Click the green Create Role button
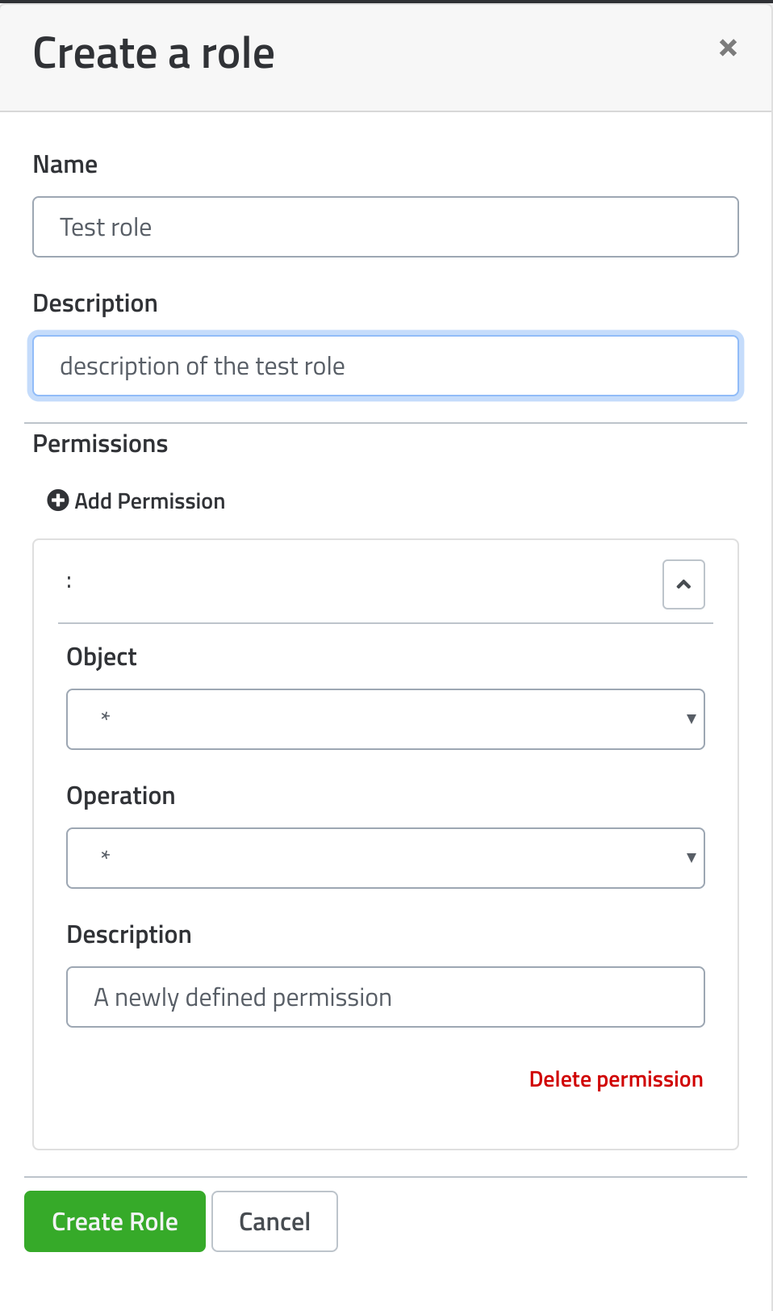This screenshot has height=1311, width=773. tap(115, 1221)
